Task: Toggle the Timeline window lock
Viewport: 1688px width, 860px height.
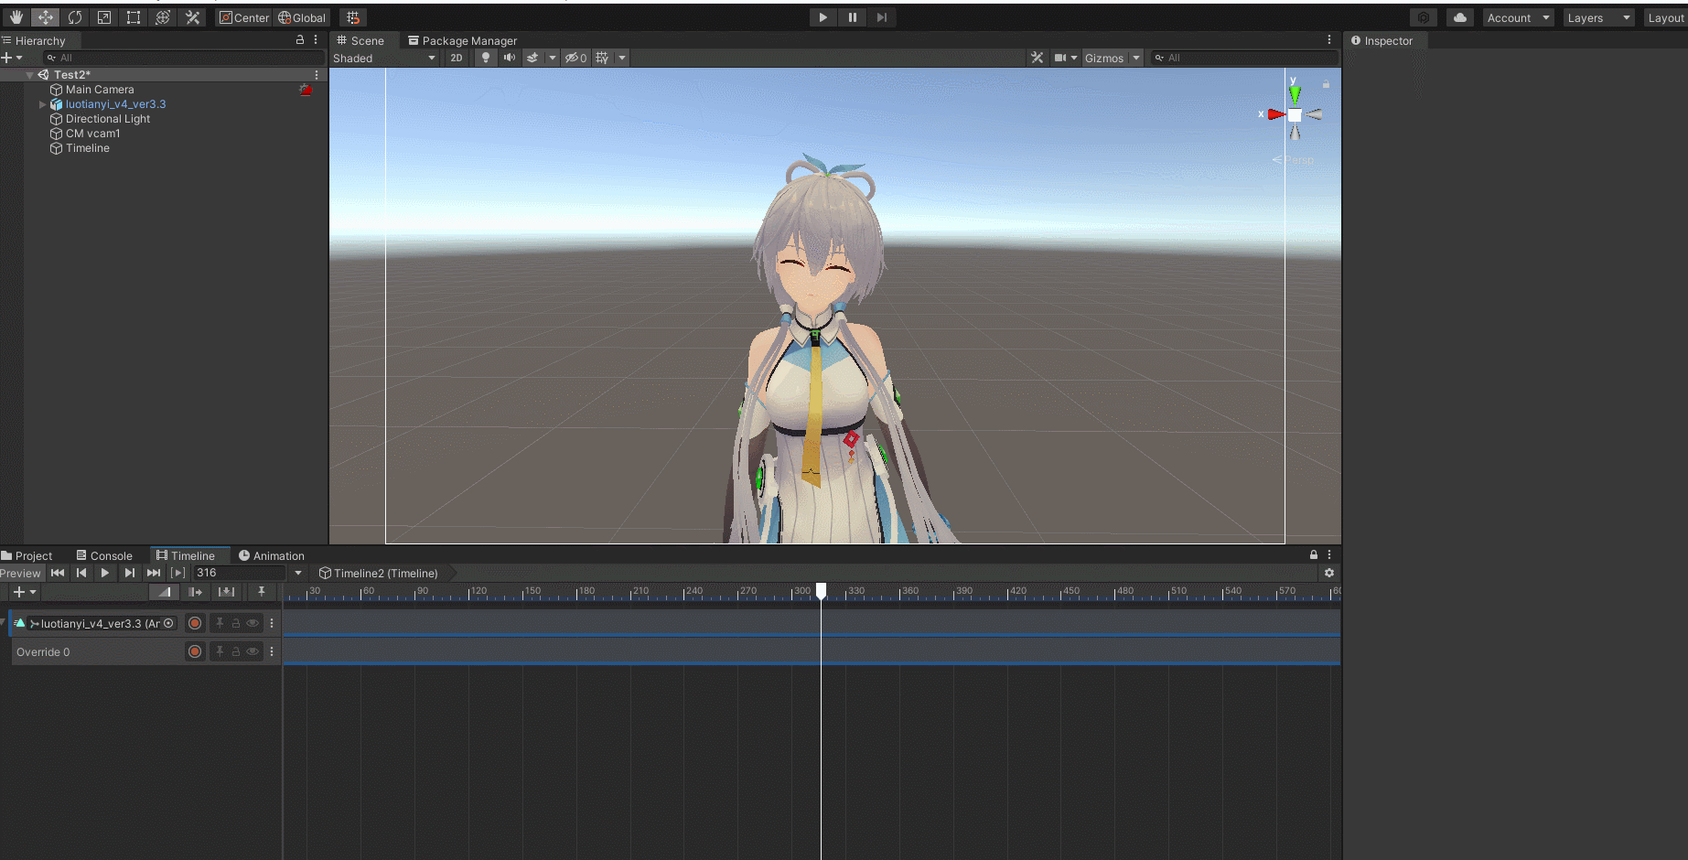Action: (1314, 554)
